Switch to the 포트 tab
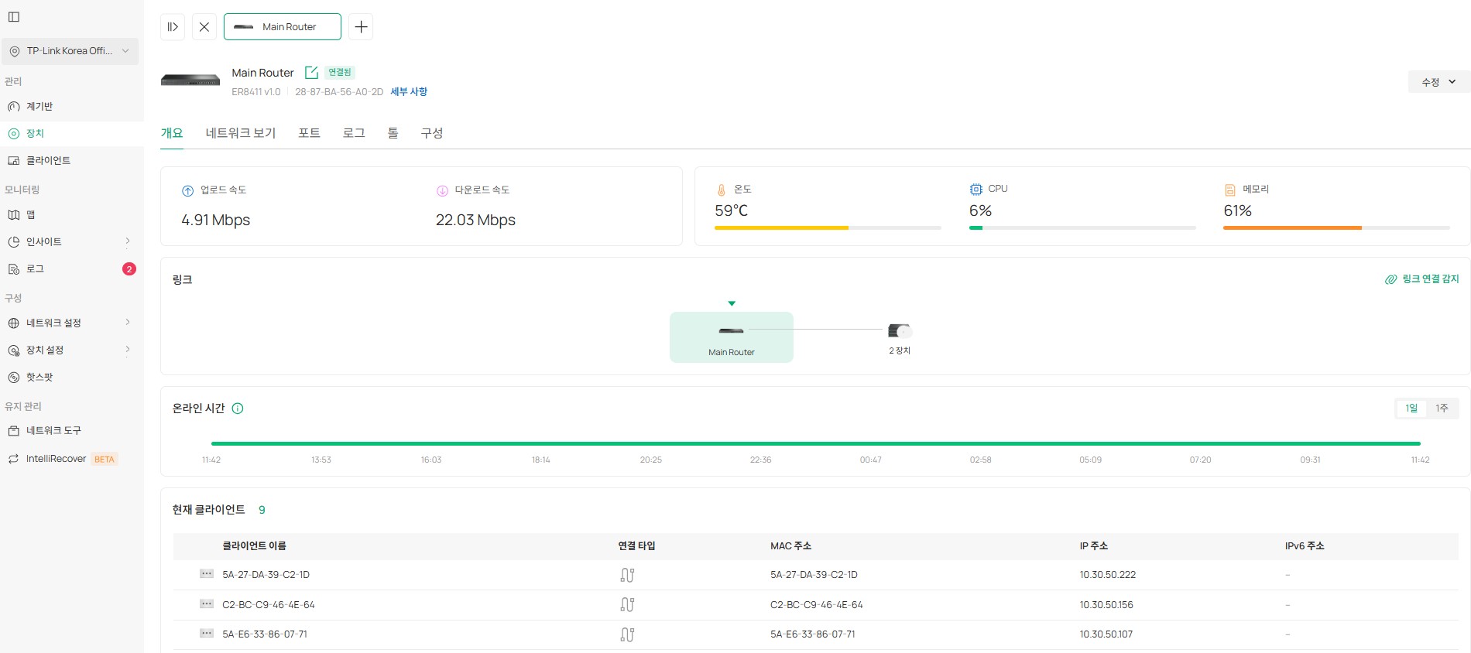The height and width of the screenshot is (653, 1471). pos(309,133)
